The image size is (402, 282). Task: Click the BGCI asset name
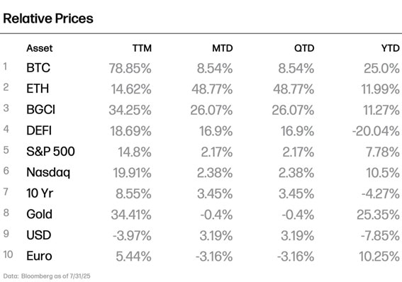[40, 110]
